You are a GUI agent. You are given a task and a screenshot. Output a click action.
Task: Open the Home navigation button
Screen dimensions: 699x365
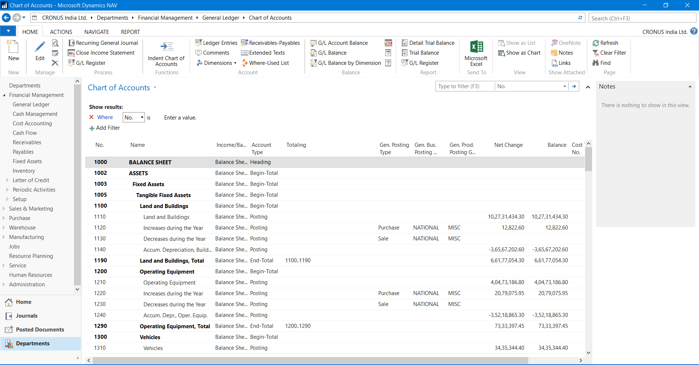point(40,302)
